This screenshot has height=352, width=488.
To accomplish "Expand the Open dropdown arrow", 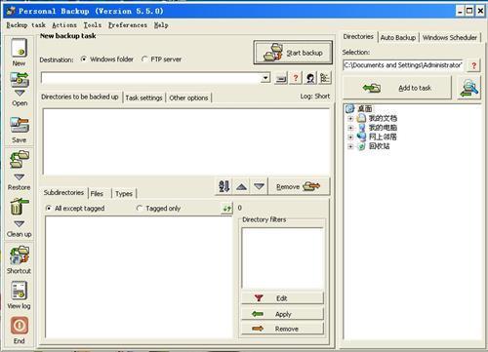I will 20,94.
